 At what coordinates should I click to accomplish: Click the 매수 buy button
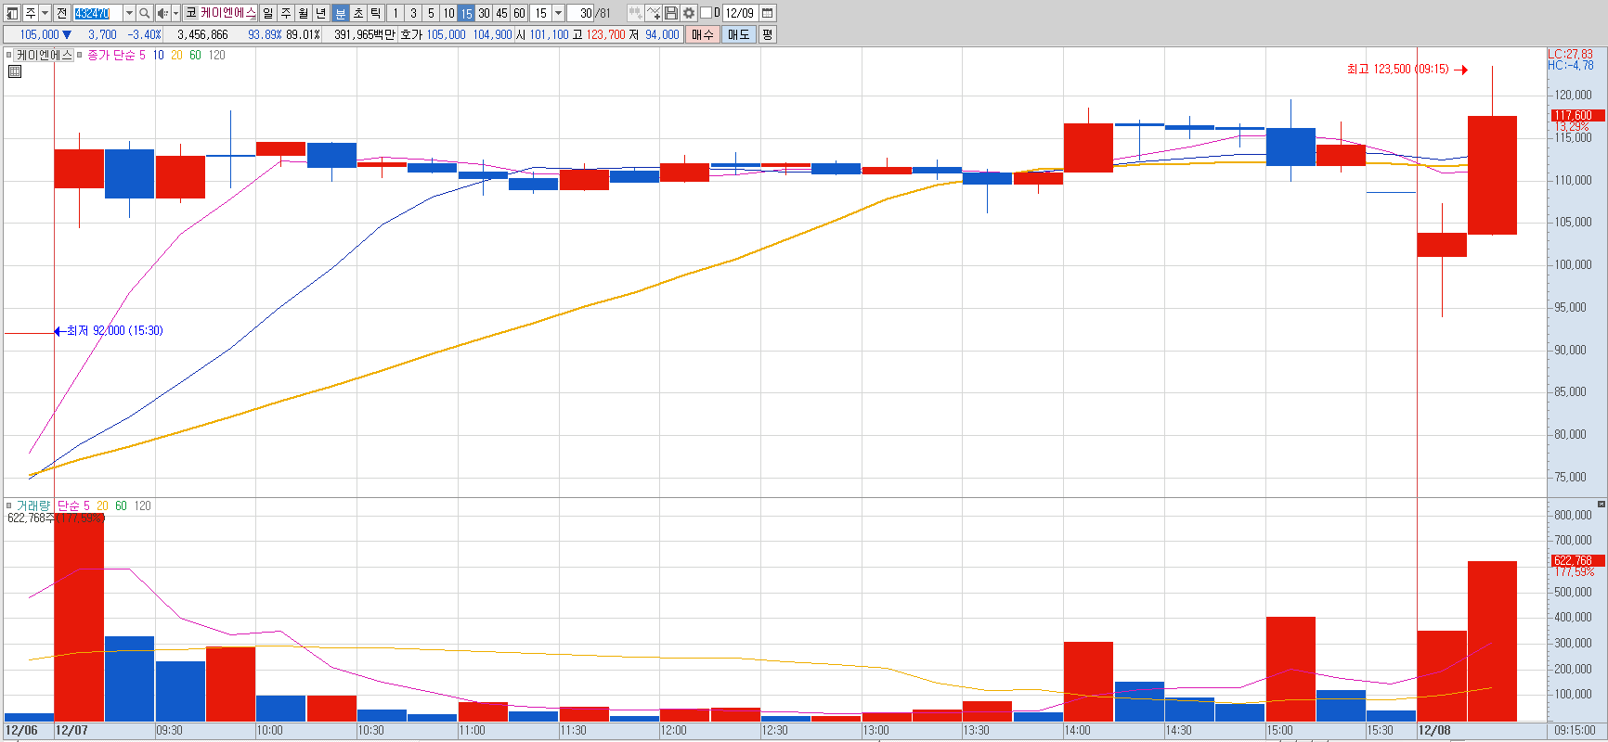point(703,34)
